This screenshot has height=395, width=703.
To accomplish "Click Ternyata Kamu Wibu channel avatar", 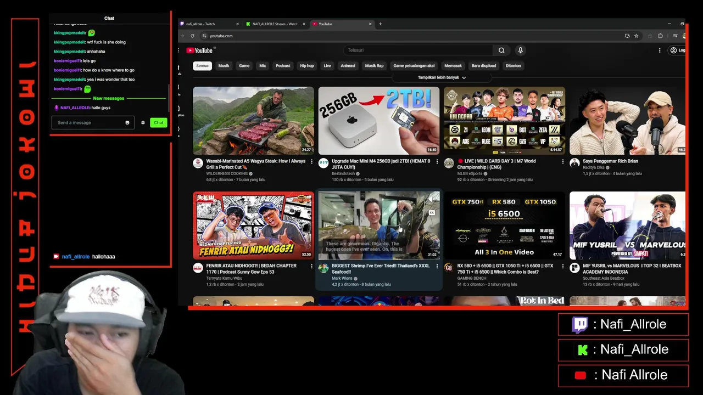I will click(x=198, y=268).
